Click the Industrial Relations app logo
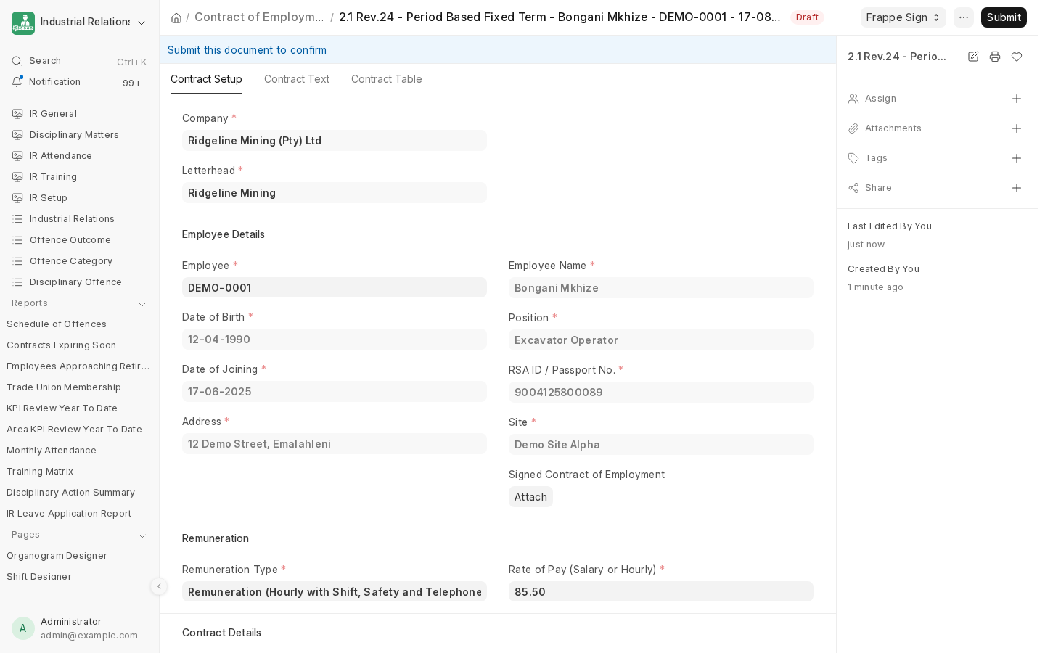This screenshot has width=1045, height=653. click(x=23, y=23)
